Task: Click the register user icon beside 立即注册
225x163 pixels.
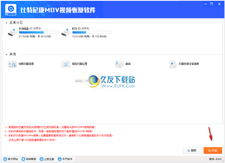Action: [x=41, y=159]
